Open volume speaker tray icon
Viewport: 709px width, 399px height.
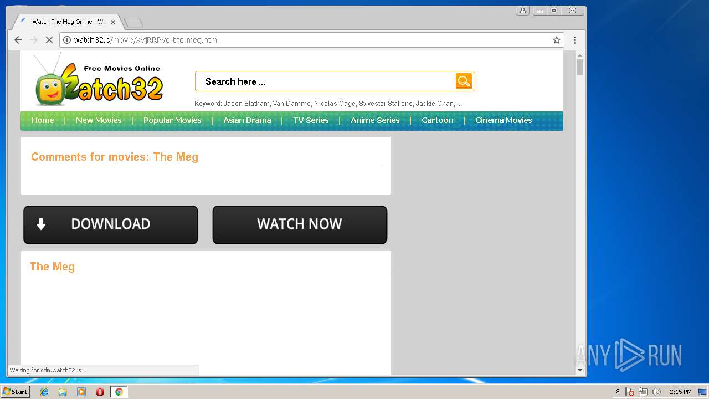656,392
